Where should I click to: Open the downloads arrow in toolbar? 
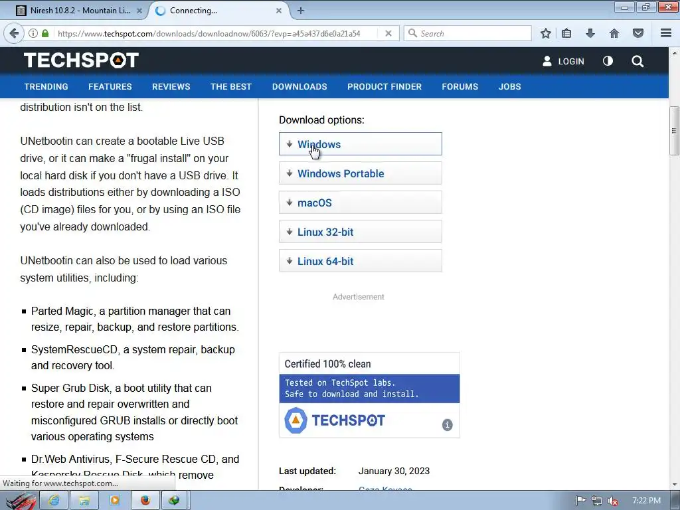[590, 33]
